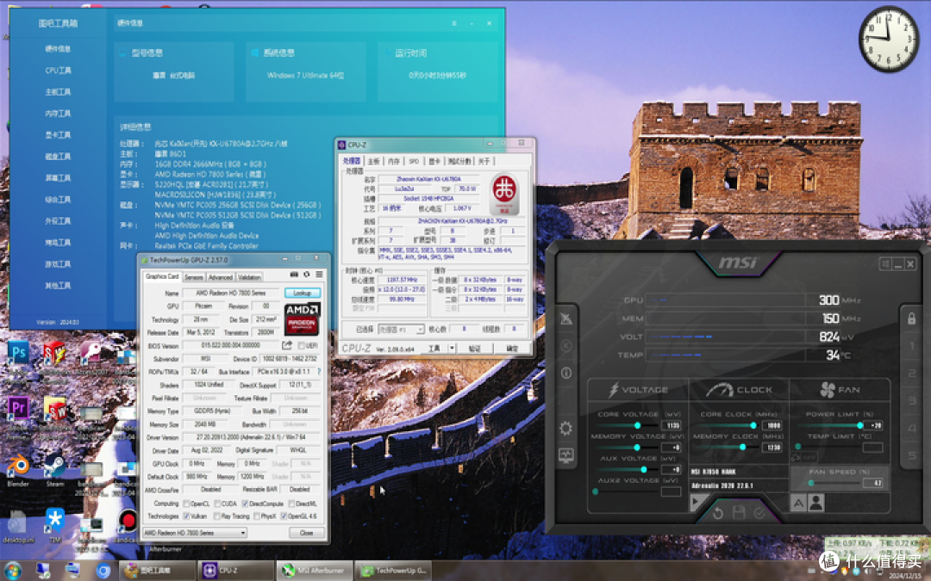Switch to the SPD tab in CPU-Z

click(414, 161)
